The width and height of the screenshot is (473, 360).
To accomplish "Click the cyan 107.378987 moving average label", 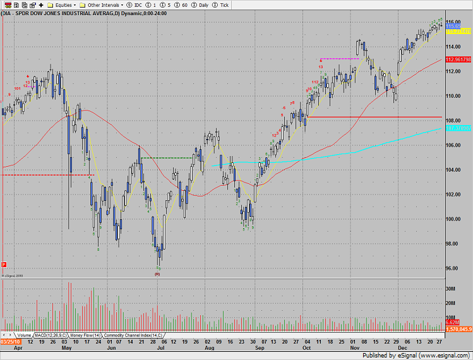I will [458, 128].
